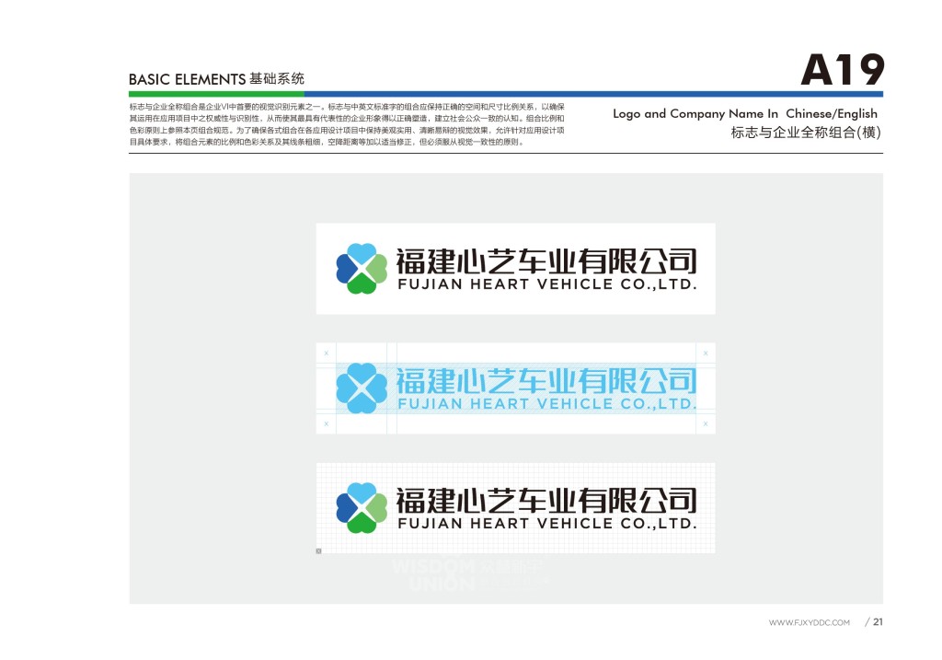Click the full-color clover logo in top panel

362,269
